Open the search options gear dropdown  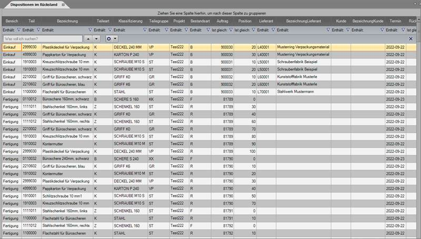(111, 39)
